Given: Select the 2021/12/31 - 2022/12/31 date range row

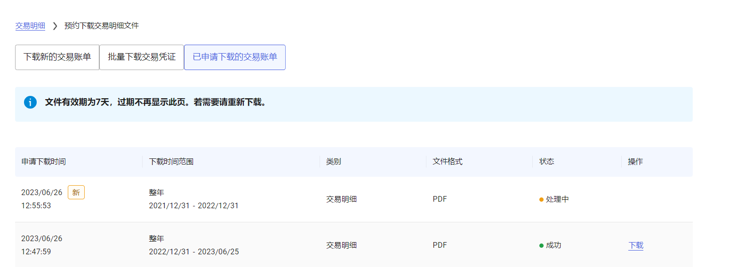Looking at the screenshot, I should click(193, 205).
